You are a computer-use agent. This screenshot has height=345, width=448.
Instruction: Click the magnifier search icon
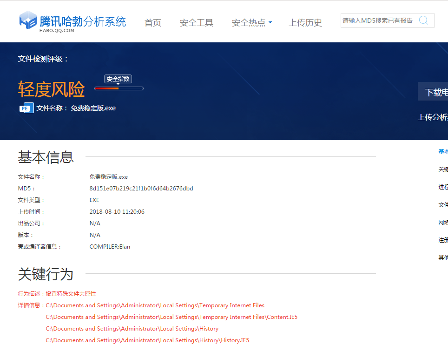click(x=423, y=20)
